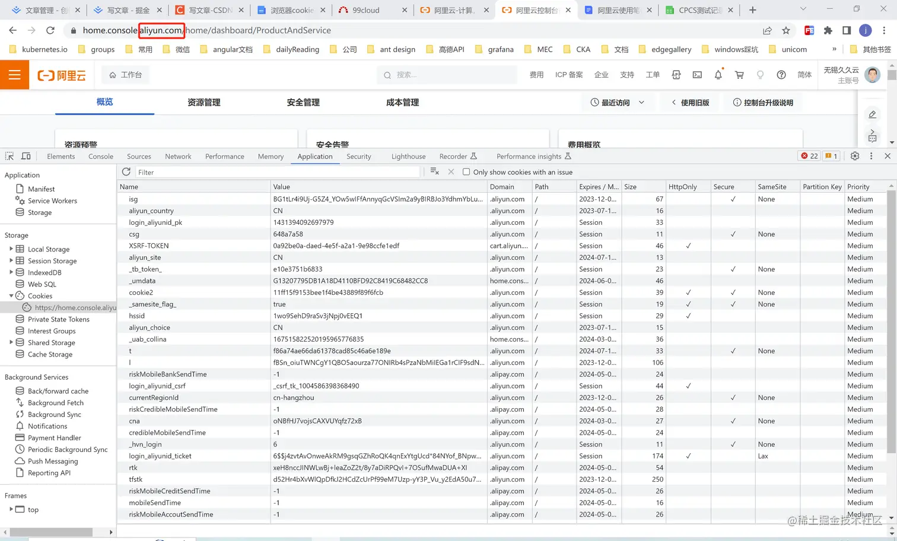
Task: Activate the DevTools inspect element tool
Action: point(9,156)
